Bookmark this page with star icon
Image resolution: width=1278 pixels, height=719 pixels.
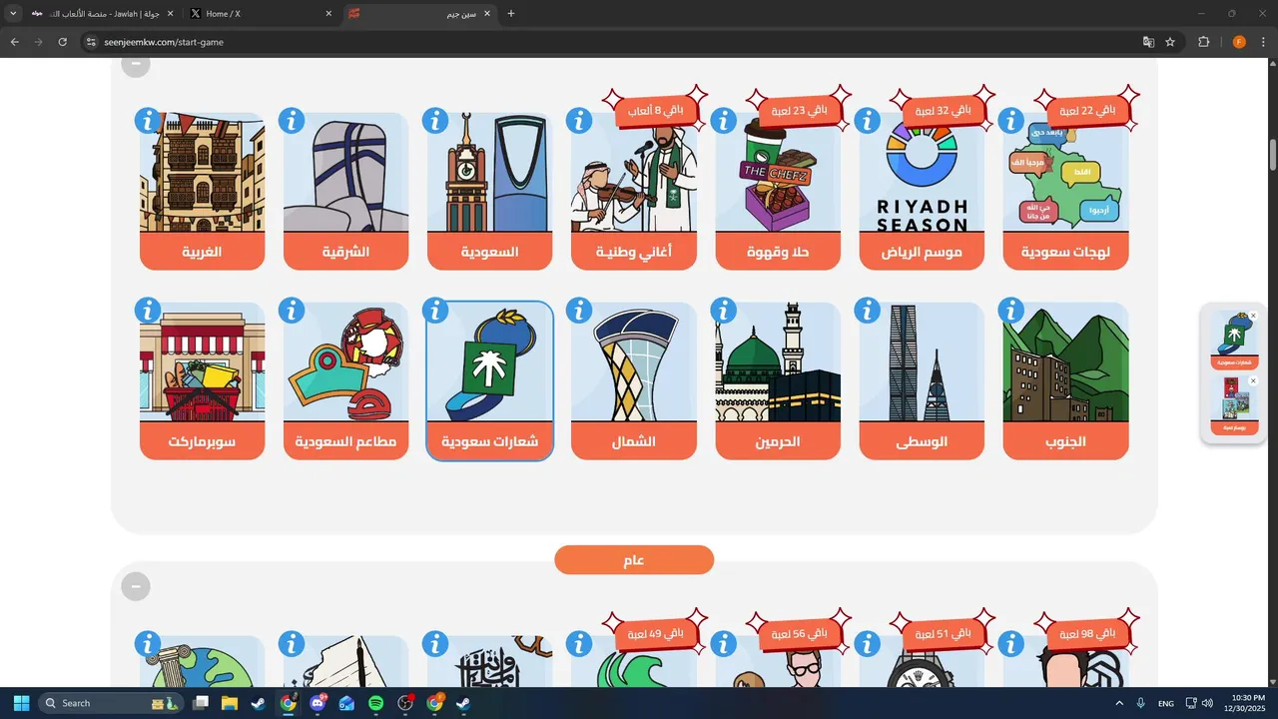pyautogui.click(x=1170, y=42)
